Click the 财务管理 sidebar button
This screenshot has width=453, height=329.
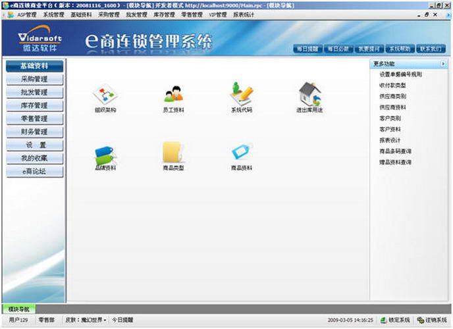tap(34, 132)
